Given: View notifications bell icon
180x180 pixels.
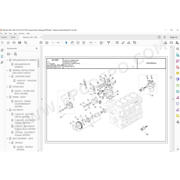Looking at the screenshot, I should point(165,37).
